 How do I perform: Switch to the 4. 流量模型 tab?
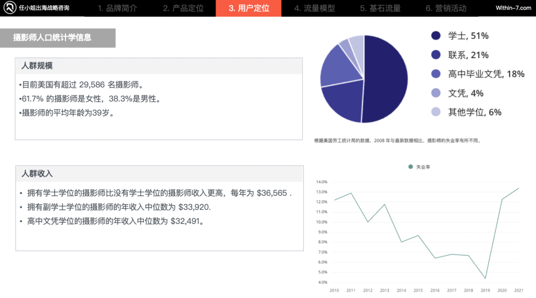pos(314,8)
